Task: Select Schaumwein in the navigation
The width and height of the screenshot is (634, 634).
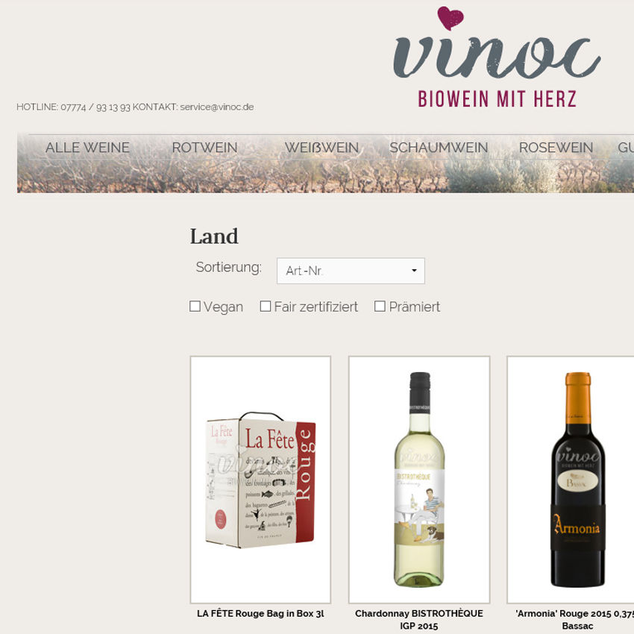Action: coord(439,148)
